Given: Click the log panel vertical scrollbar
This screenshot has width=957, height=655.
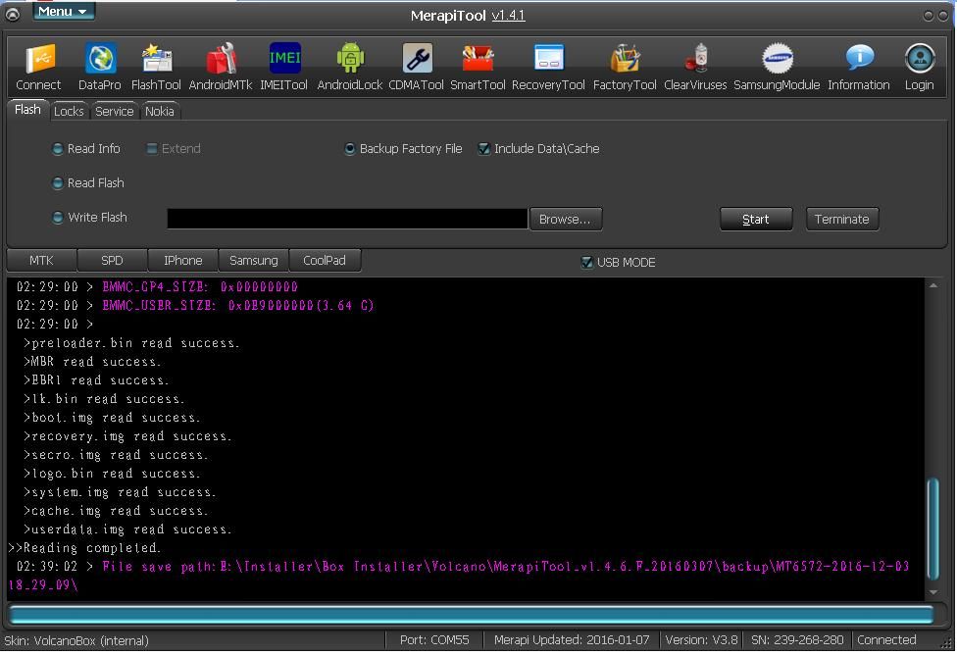Looking at the screenshot, I should point(932,529).
